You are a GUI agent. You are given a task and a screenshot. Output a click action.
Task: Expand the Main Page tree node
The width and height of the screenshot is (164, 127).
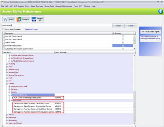tap(7, 117)
